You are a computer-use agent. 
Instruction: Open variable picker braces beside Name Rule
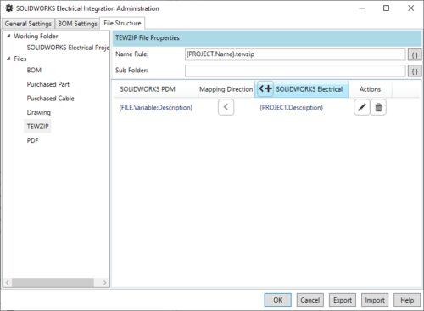click(x=415, y=55)
